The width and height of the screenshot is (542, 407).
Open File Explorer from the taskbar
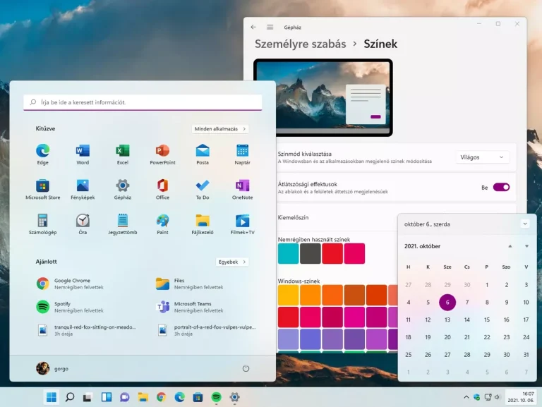point(143,397)
